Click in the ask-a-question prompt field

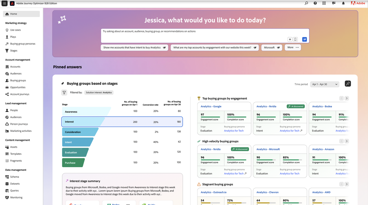click(205, 36)
